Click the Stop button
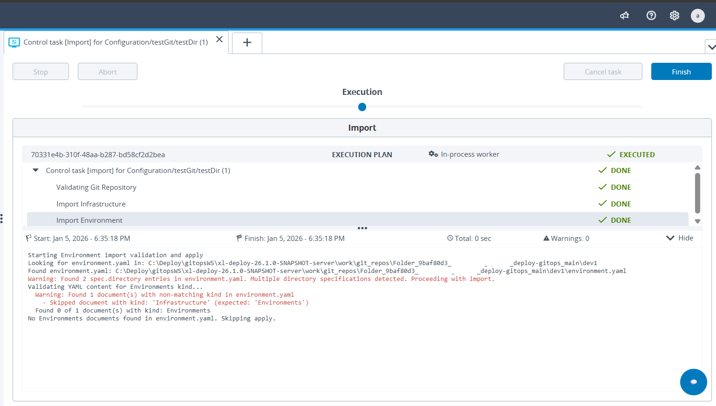The height and width of the screenshot is (406, 716). 41,72
